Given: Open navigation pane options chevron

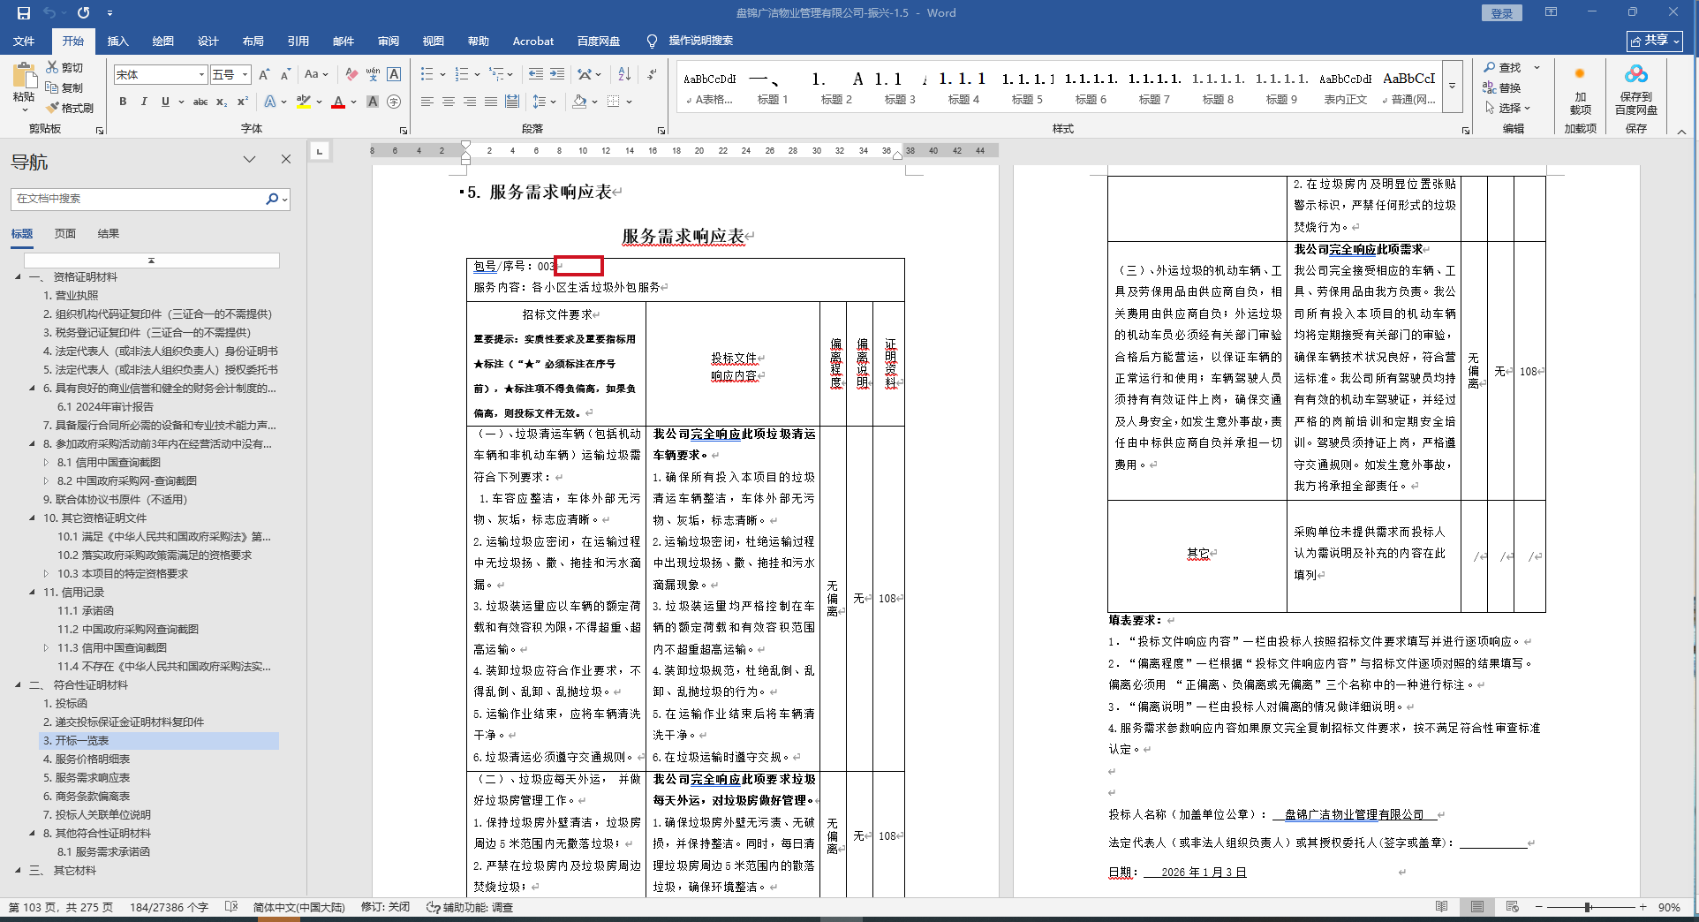Looking at the screenshot, I should tap(250, 160).
